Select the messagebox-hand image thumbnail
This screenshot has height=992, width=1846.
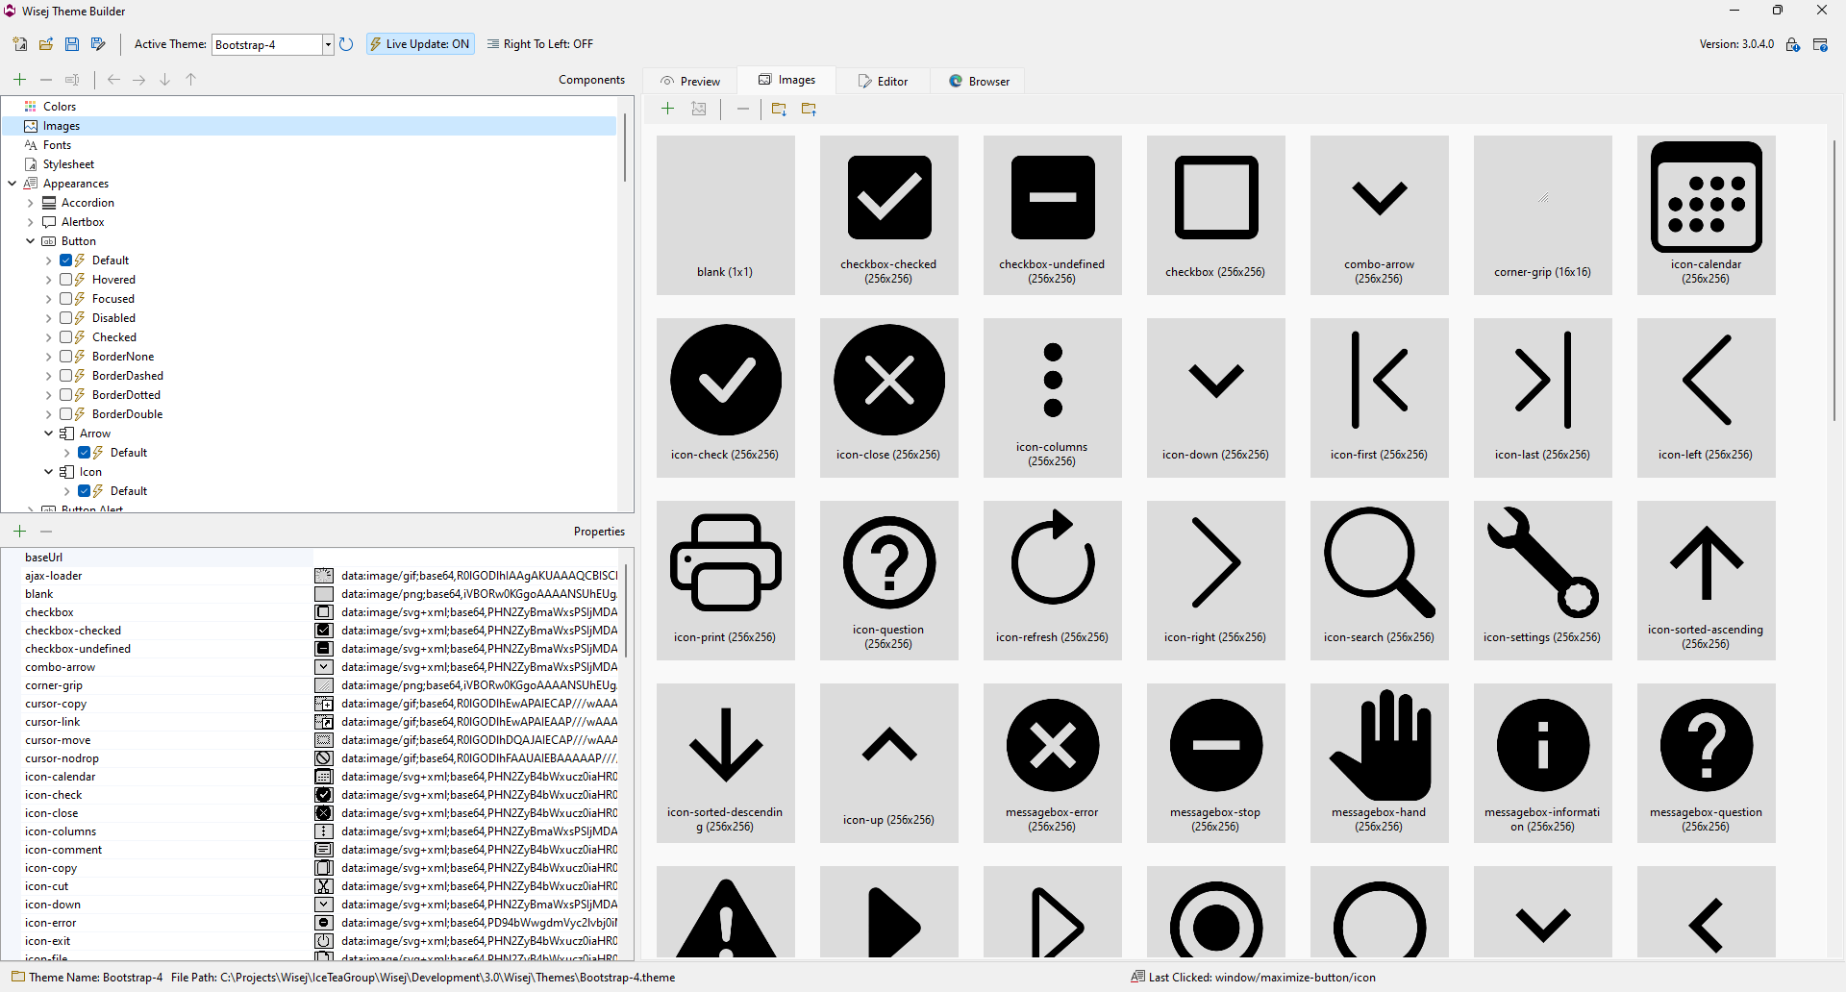point(1379,762)
